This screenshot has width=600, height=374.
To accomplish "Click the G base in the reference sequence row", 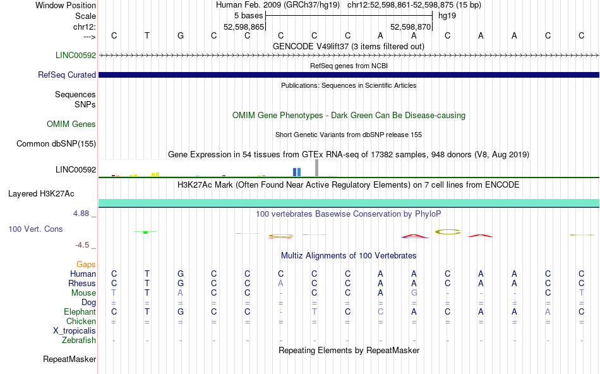I will tap(181, 35).
